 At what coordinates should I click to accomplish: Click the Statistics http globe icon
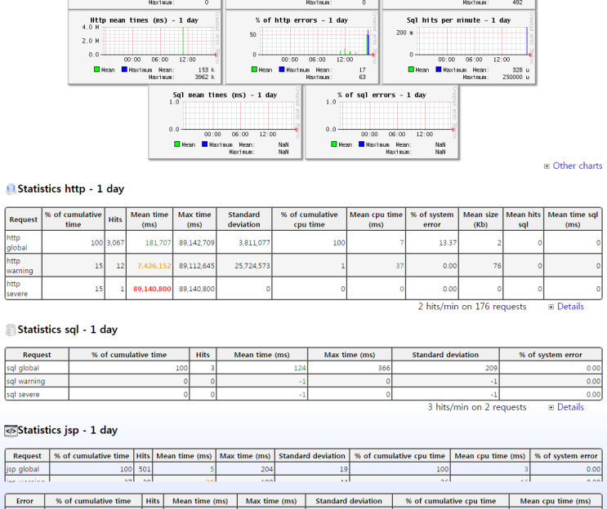11,189
